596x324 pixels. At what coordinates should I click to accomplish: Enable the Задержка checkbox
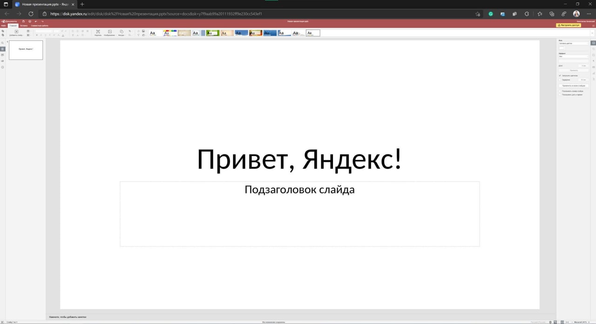(x=560, y=79)
